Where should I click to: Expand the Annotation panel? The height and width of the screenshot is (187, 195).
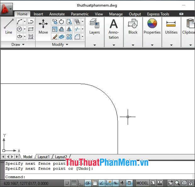coord(114,45)
